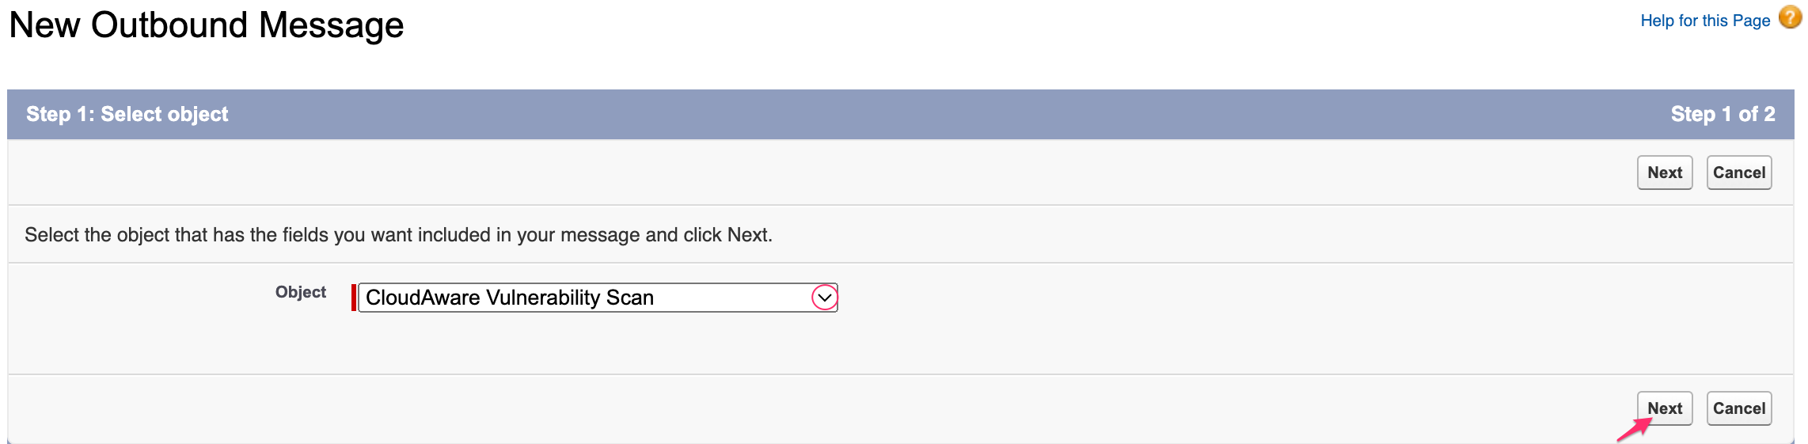Click the object selection instruction text
1808x444 pixels.
pos(398,235)
